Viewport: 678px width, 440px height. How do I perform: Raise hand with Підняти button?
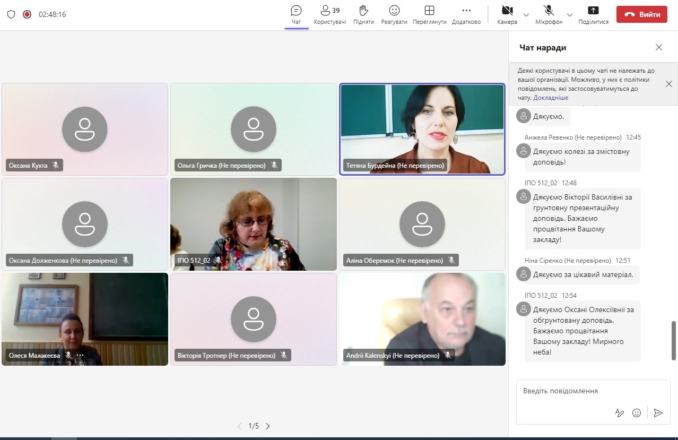363,14
